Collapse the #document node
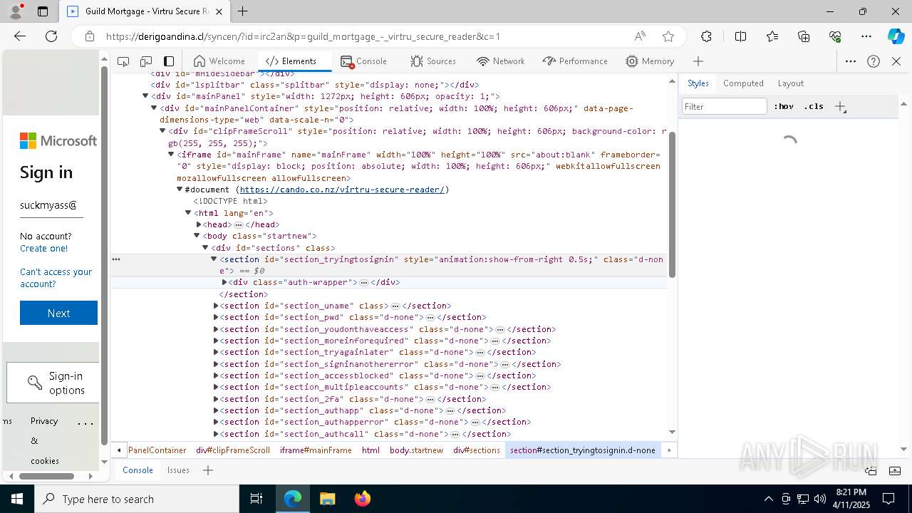The height and width of the screenshot is (513, 912). coord(180,190)
